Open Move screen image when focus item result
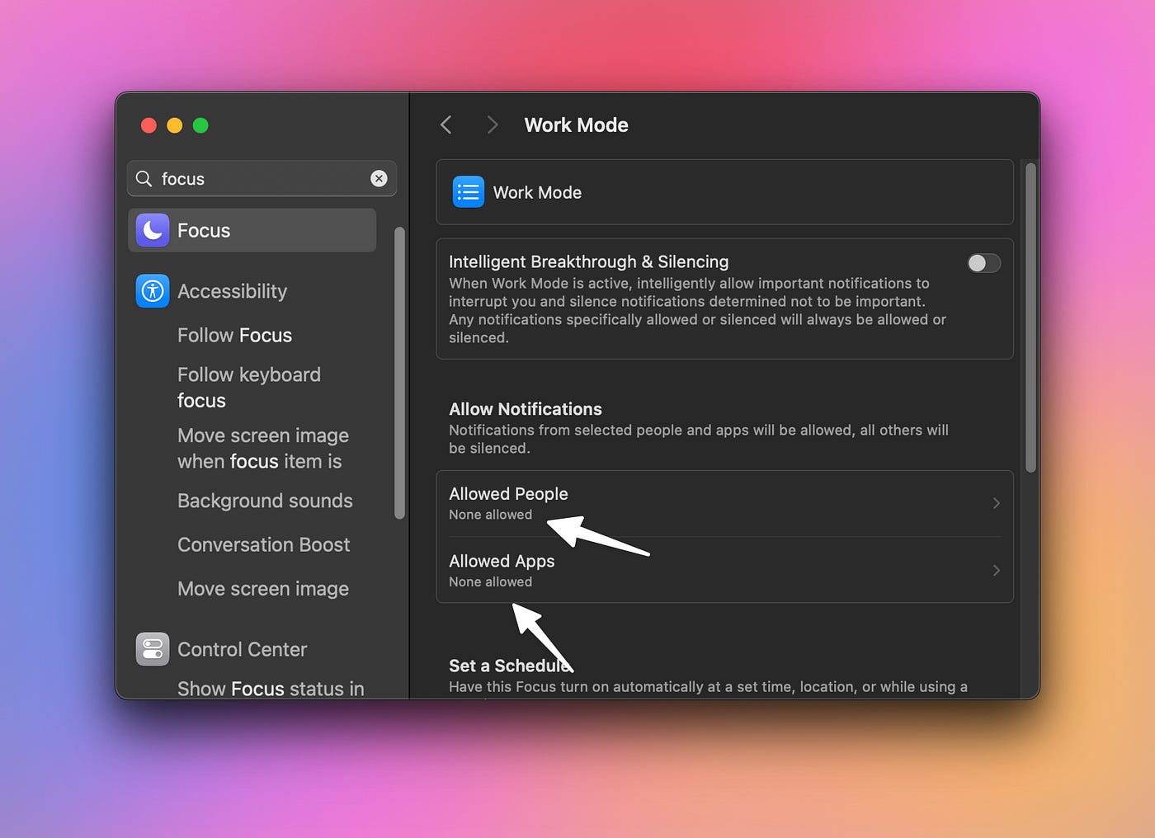Image resolution: width=1155 pixels, height=838 pixels. tap(263, 448)
